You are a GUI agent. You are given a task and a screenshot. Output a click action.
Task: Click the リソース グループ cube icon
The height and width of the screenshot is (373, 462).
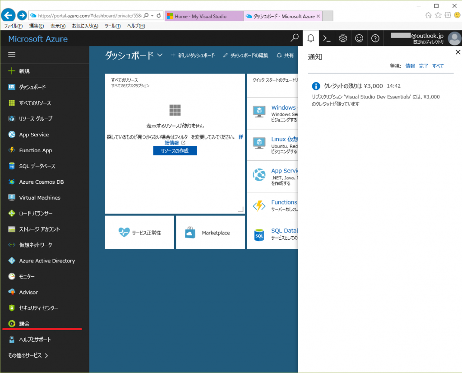12,118
